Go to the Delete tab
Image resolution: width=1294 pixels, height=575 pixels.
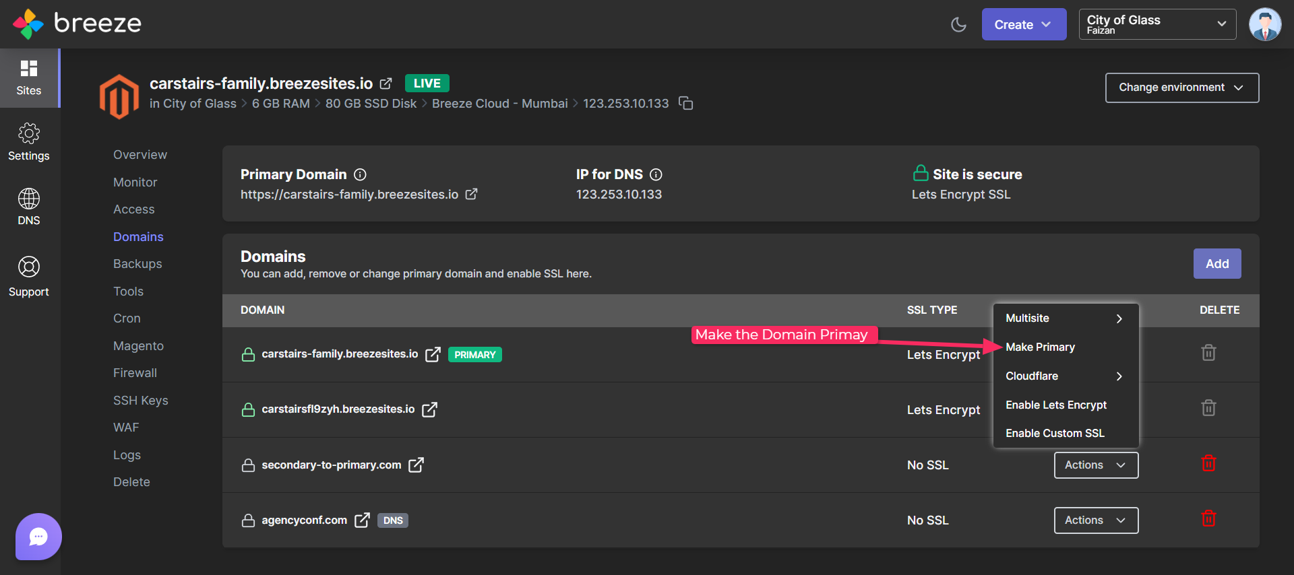(131, 482)
